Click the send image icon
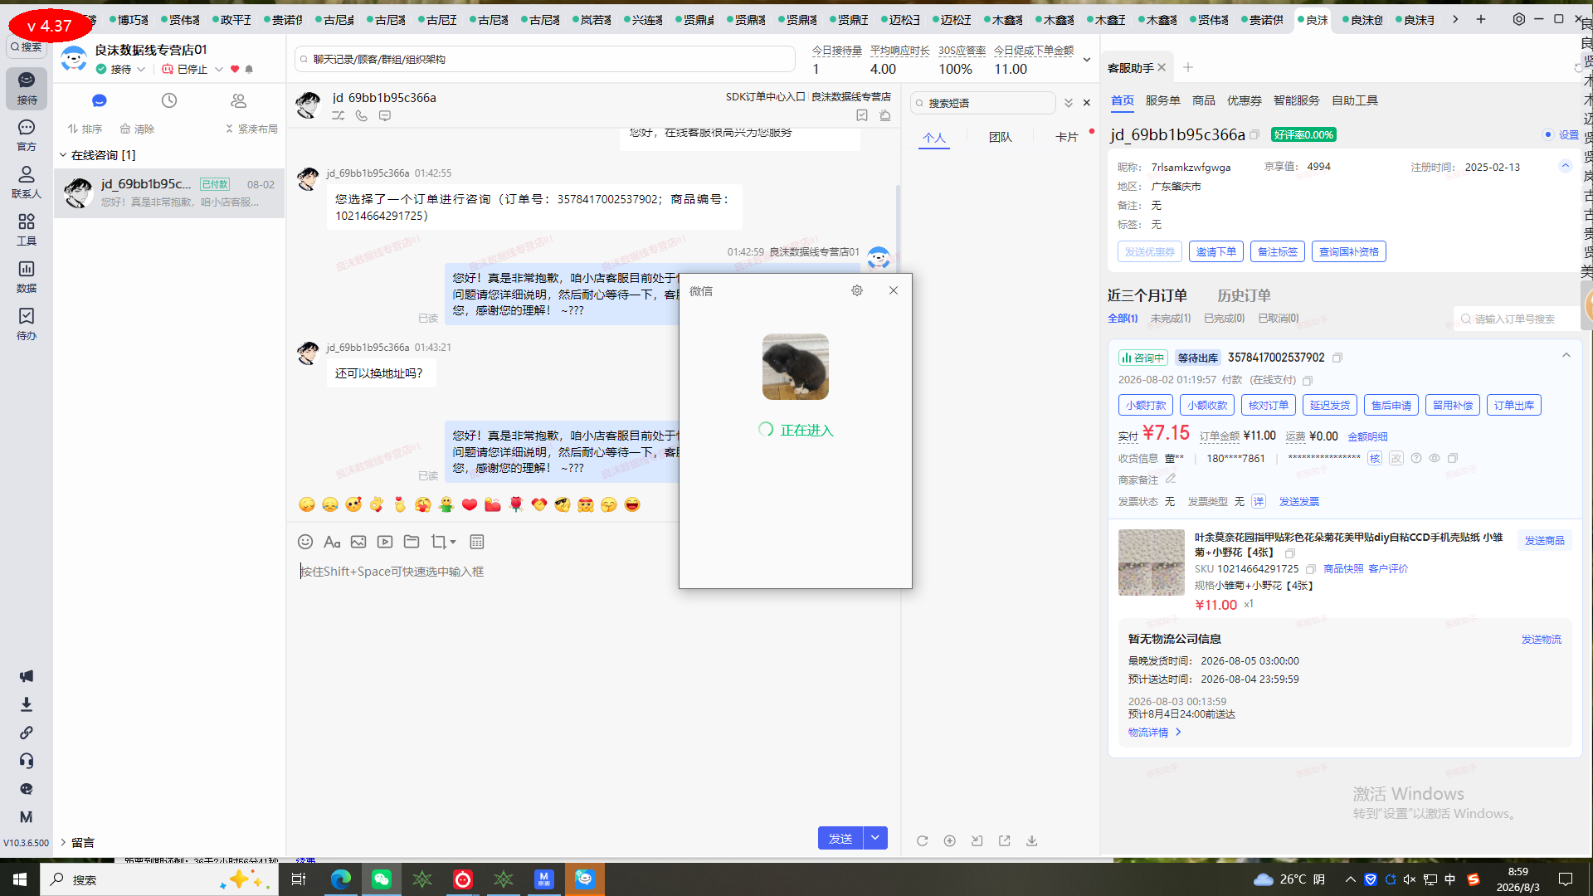 click(x=358, y=542)
